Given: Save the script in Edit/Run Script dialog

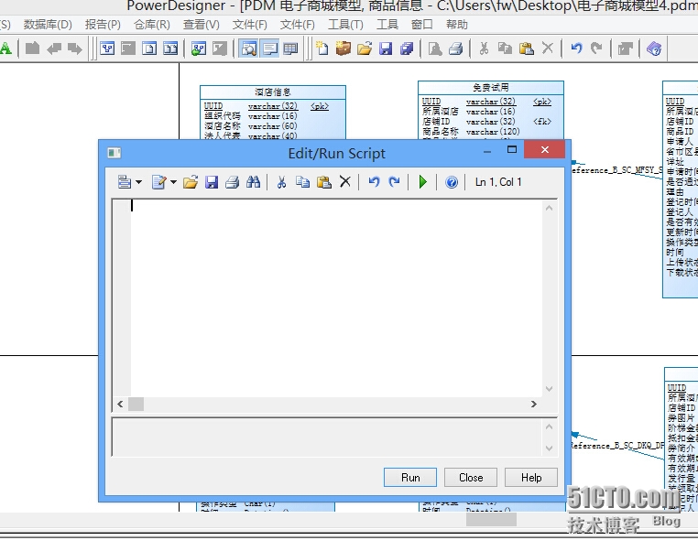Looking at the screenshot, I should [212, 182].
